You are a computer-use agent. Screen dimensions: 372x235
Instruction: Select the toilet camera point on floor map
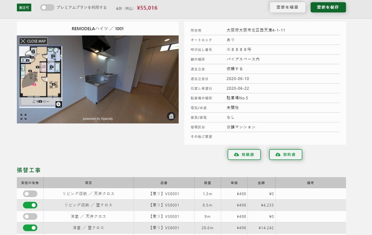point(28,60)
